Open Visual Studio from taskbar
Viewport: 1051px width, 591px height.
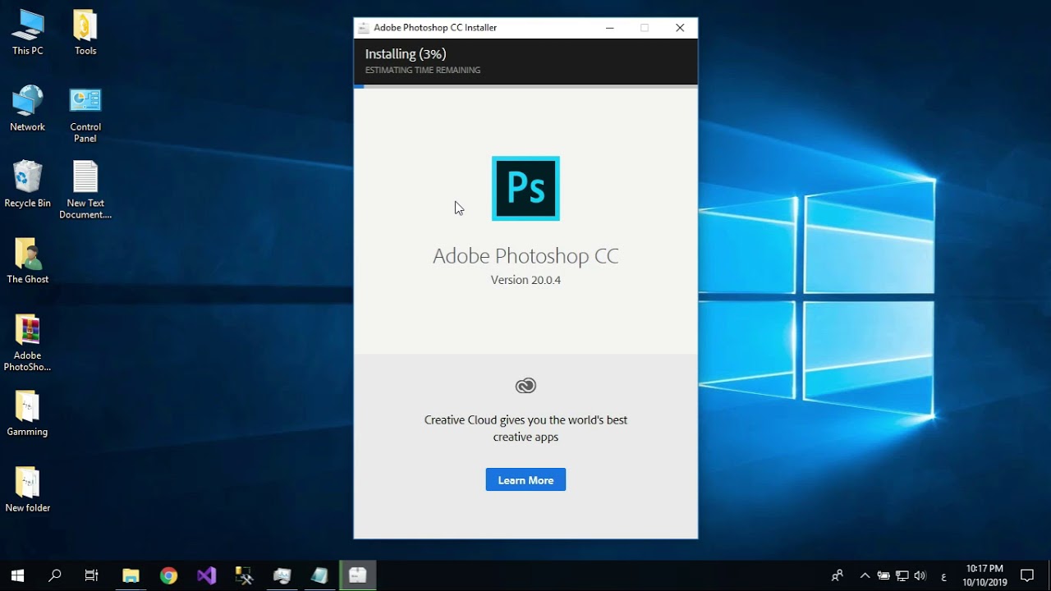(206, 575)
